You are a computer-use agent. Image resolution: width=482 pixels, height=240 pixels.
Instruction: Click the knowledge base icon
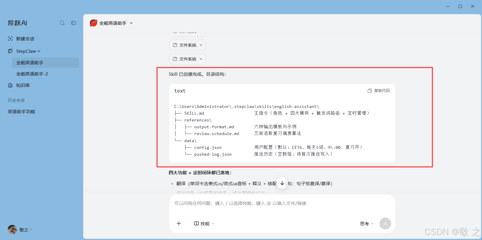(10, 85)
